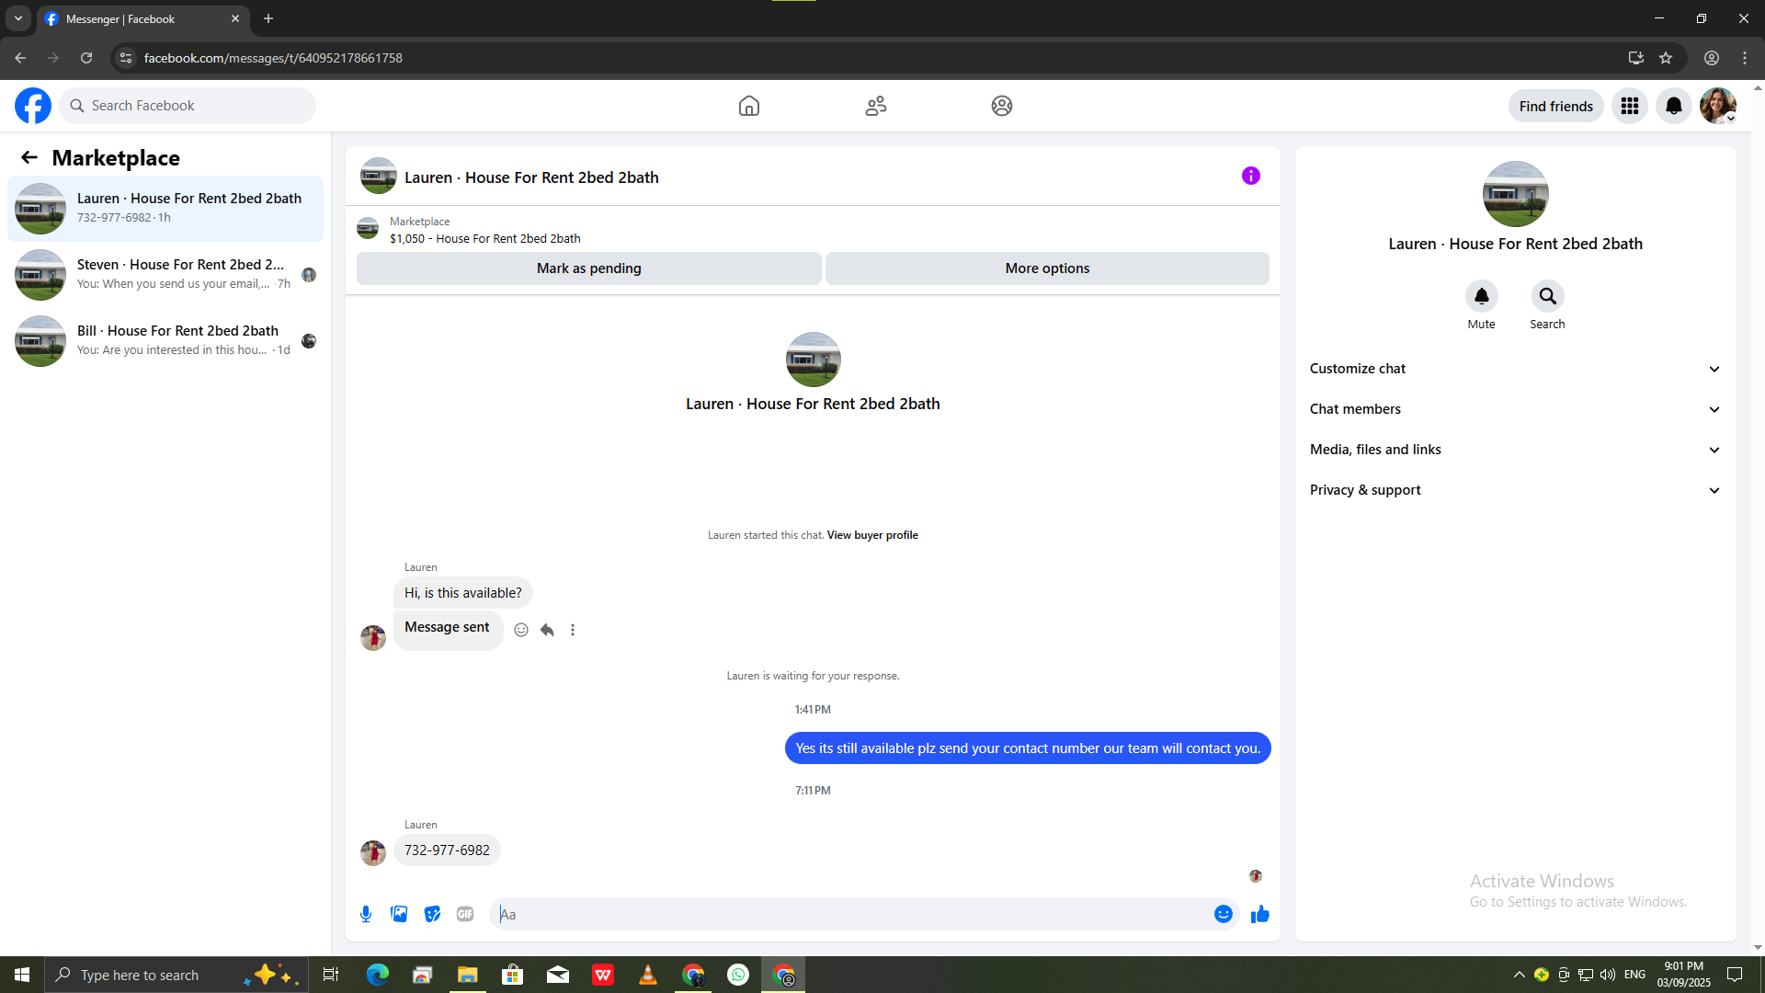Click the Search Facebook field
This screenshot has height=993, width=1765.
click(188, 106)
